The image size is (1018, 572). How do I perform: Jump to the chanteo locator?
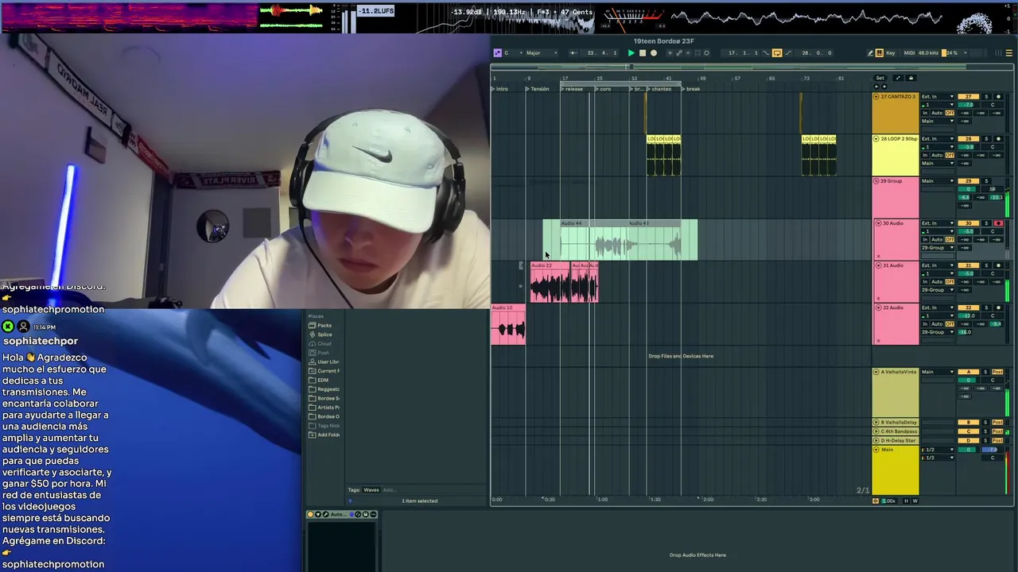pos(659,89)
